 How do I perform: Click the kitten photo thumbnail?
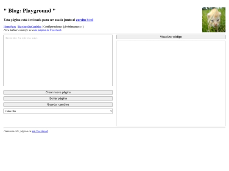214,20
